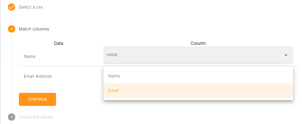Click the Email Address data label
The height and width of the screenshot is (124, 302).
coord(38,76)
